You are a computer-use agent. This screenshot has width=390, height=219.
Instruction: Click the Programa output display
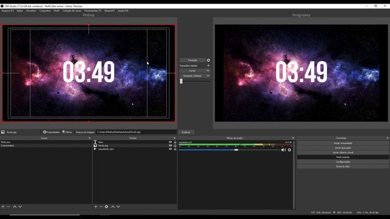(301, 73)
